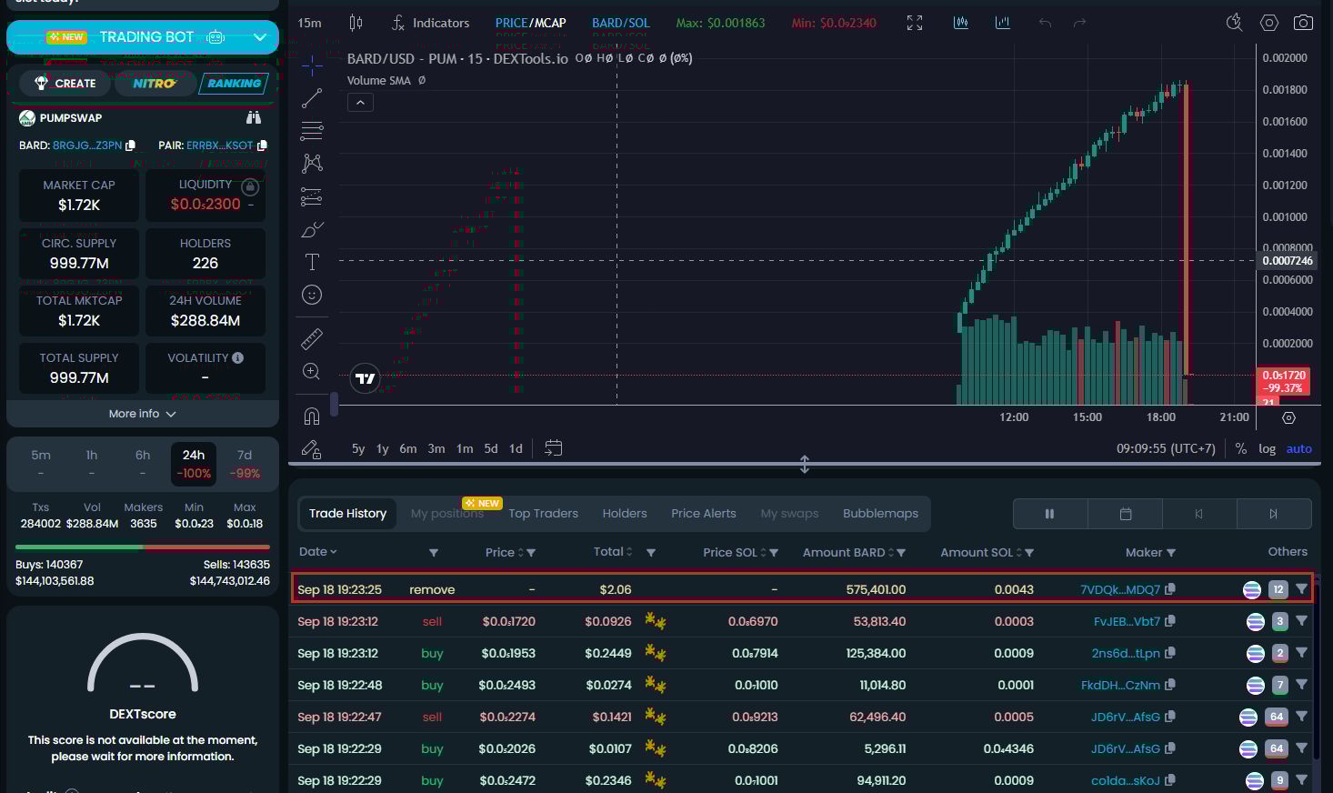This screenshot has width=1333, height=793.
Task: Open maker link 7VDQk...MDQ7
Action: click(1119, 589)
